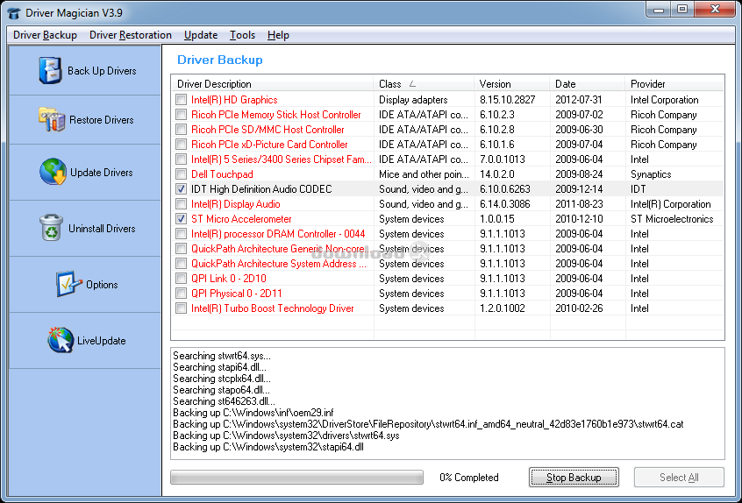Sort by the Version column header
This screenshot has width=742, height=503.
point(512,83)
